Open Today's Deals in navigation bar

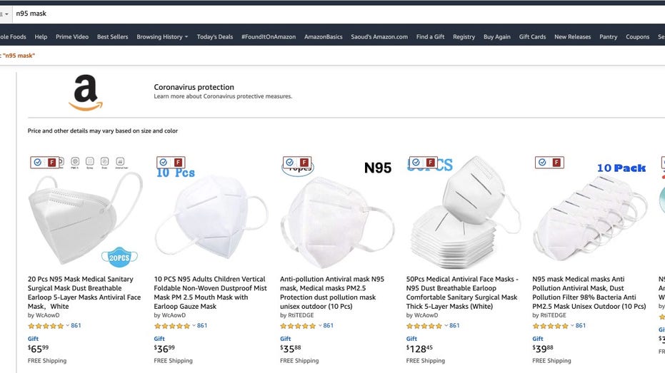point(214,37)
